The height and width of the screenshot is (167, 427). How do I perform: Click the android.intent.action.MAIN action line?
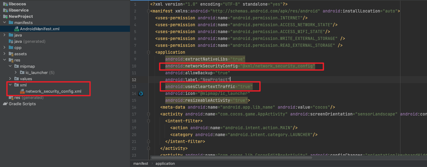(234, 128)
